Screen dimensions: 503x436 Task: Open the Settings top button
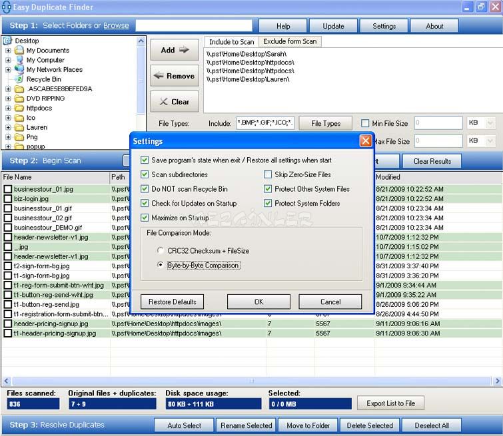(x=384, y=26)
